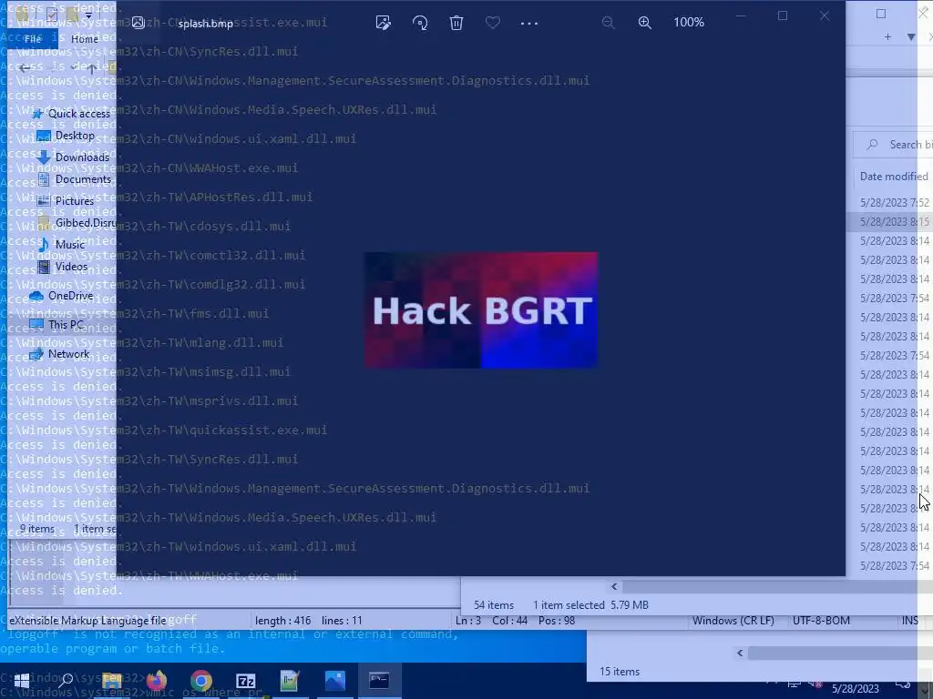Go up one folder with up arrow

tap(91, 67)
